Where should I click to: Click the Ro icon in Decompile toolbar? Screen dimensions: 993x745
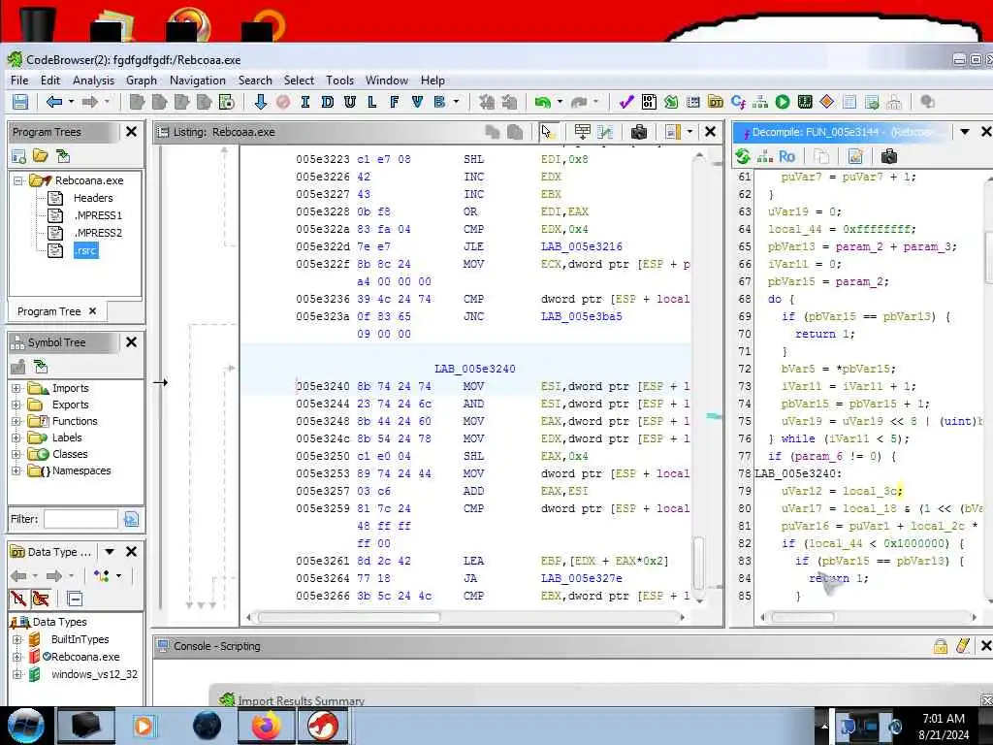tap(786, 156)
